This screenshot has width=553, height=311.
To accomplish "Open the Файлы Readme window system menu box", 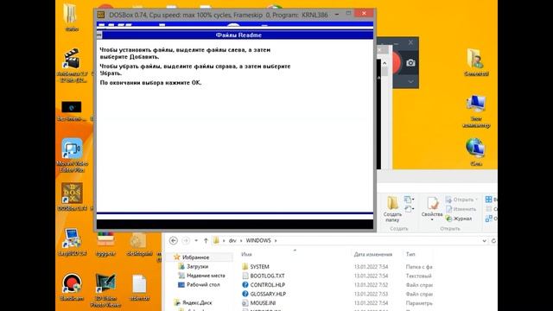I will (x=99, y=35).
